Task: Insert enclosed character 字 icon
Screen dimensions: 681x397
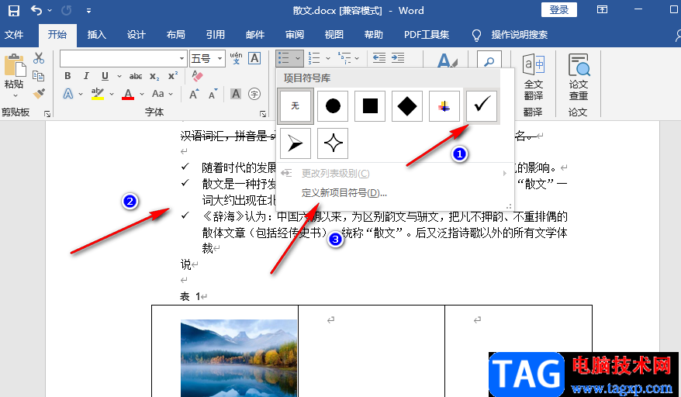Action: coord(254,93)
